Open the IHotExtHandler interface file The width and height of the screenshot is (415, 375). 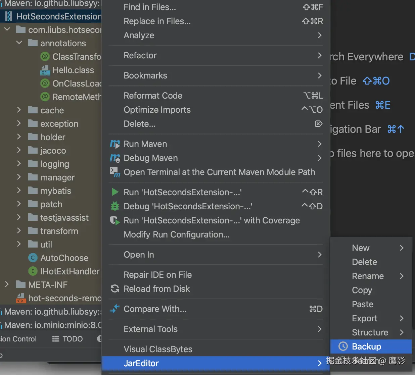[70, 271]
